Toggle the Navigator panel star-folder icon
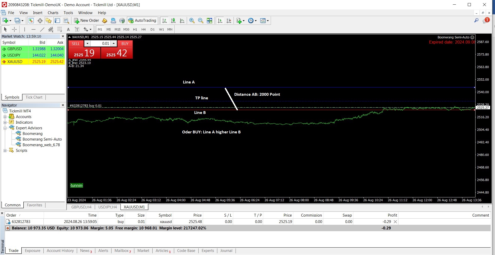Viewport: 495px width, 255px height. pos(49,20)
